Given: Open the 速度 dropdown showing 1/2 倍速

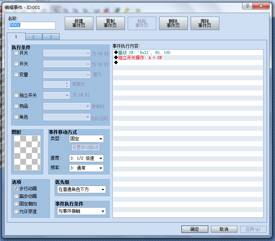Looking at the screenshot, I should (x=86, y=158).
